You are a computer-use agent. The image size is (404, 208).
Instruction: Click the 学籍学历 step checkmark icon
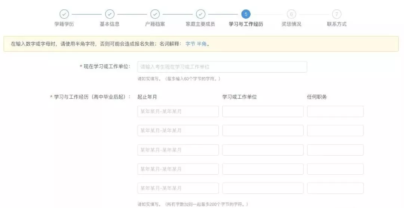click(x=64, y=14)
